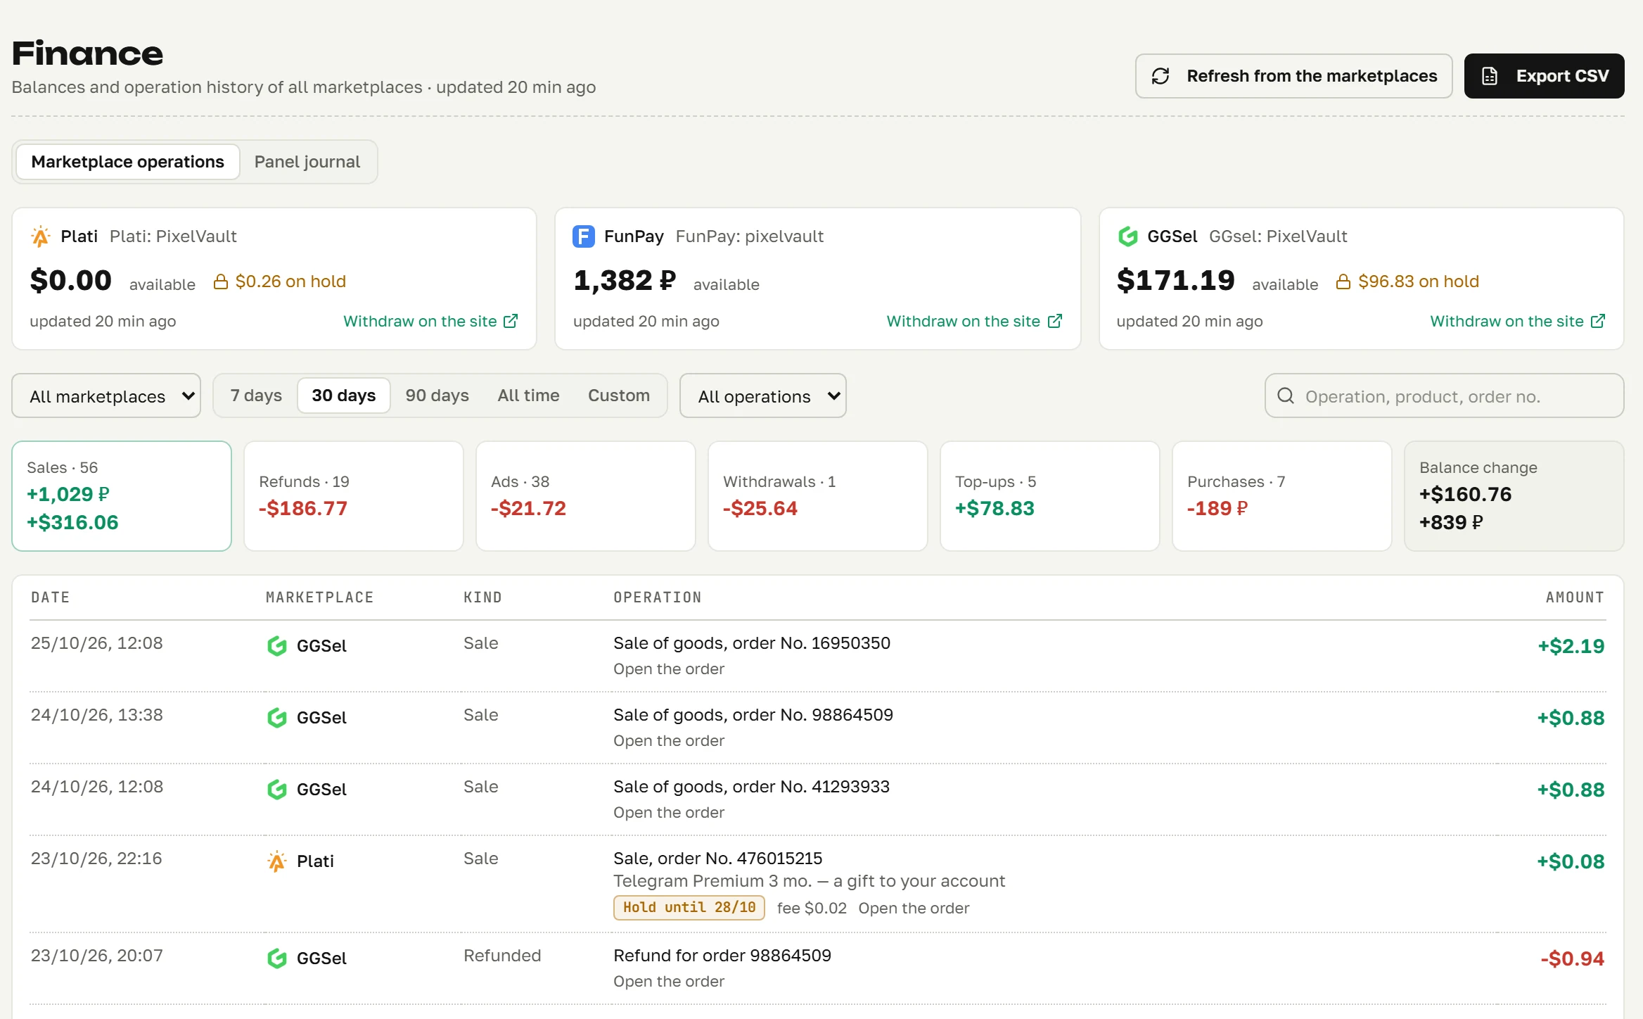Image resolution: width=1643 pixels, height=1019 pixels.
Task: Select the 30 days period
Action: pos(344,395)
